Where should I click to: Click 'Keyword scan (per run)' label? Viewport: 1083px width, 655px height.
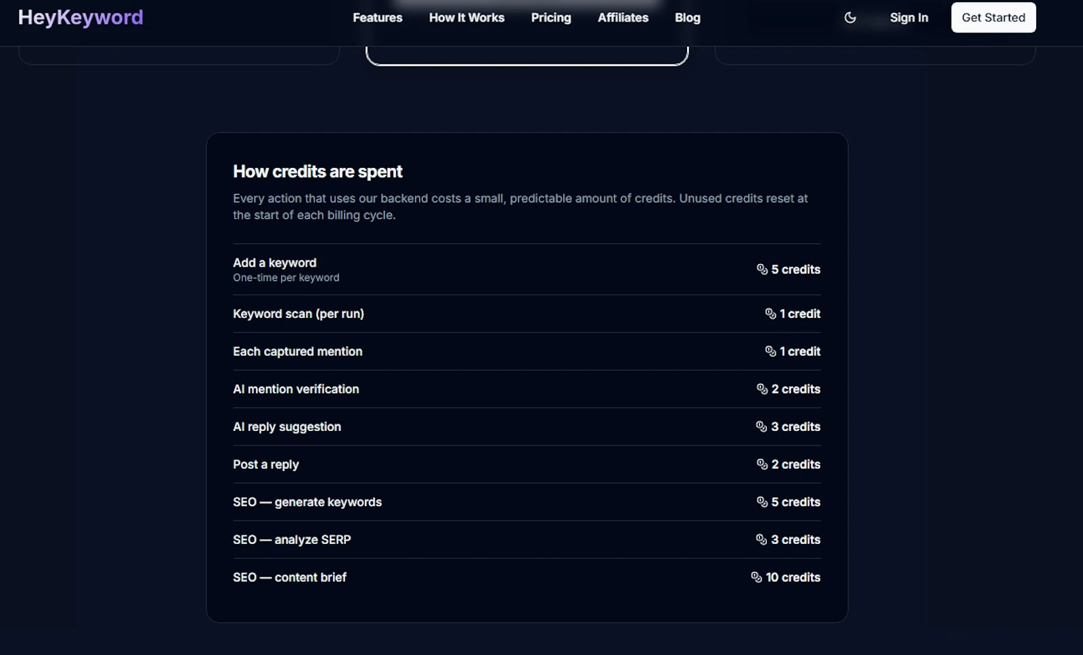[299, 314]
